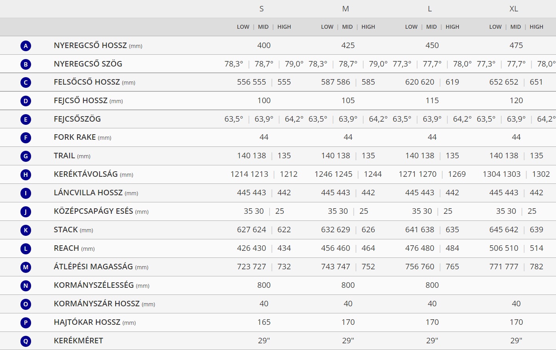
Task: Click the FORK RAKE row label
Action: pyautogui.click(x=83, y=137)
